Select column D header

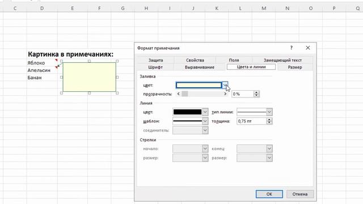[x=42, y=8]
